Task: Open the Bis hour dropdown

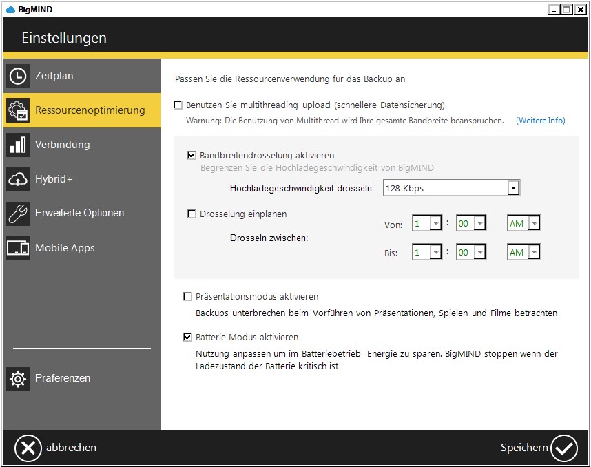Action: (x=427, y=252)
